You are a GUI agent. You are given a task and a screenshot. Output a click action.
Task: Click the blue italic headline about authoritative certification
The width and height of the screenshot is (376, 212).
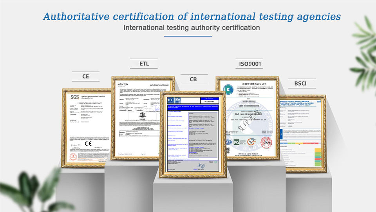tap(192, 16)
